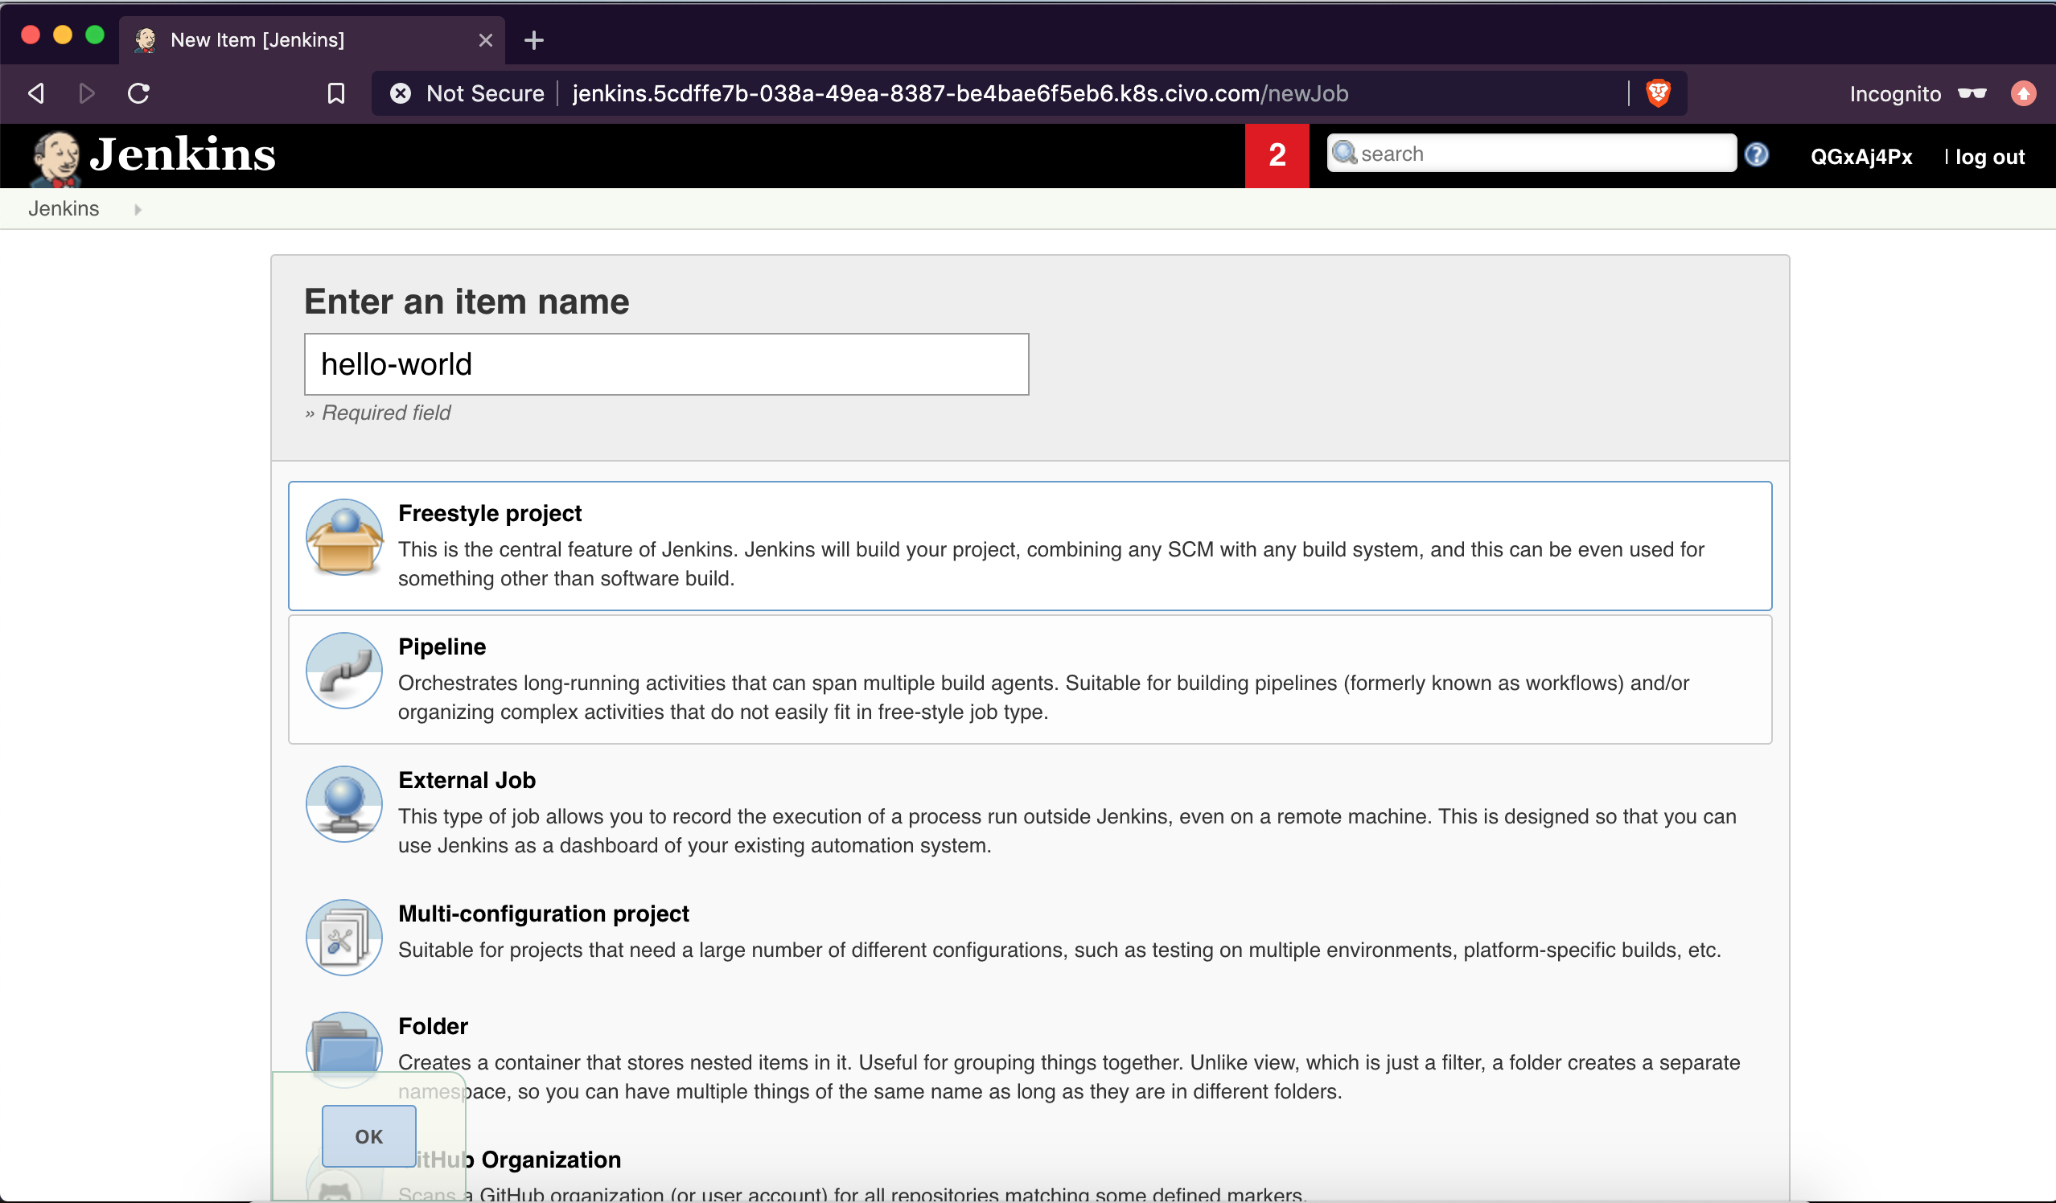Click the External Job description text
The height and width of the screenshot is (1203, 2056).
[1067, 830]
